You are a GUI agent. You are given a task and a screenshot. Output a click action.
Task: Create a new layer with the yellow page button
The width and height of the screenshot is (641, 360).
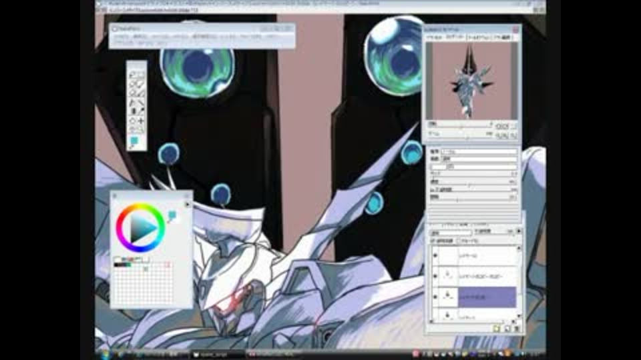[x=496, y=329]
